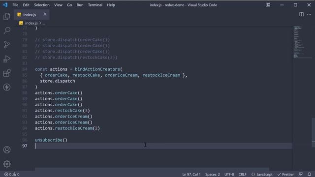Open the Manage gear icon
The width and height of the screenshot is (315, 177).
coord(7,164)
